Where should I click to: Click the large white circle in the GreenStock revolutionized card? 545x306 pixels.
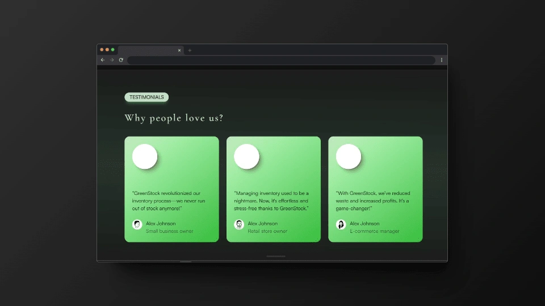coord(145,156)
